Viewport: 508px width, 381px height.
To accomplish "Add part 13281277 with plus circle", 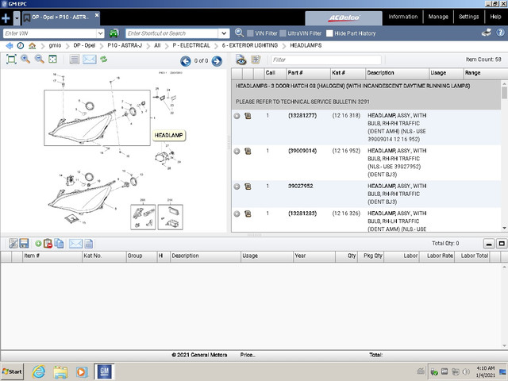I will pyautogui.click(x=237, y=116).
